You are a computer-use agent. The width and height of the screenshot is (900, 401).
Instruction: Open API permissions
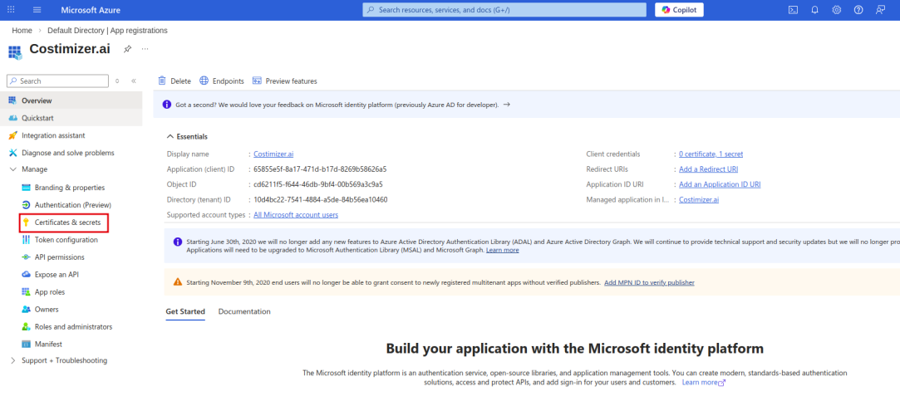click(x=59, y=257)
